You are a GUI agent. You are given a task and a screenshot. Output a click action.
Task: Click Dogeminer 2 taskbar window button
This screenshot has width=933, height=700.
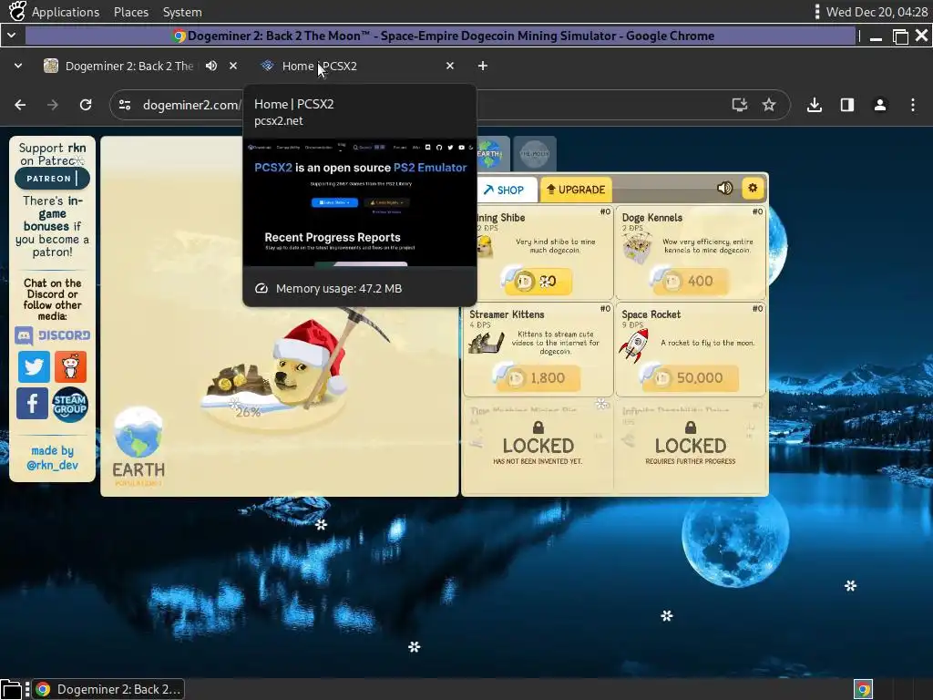pos(108,689)
